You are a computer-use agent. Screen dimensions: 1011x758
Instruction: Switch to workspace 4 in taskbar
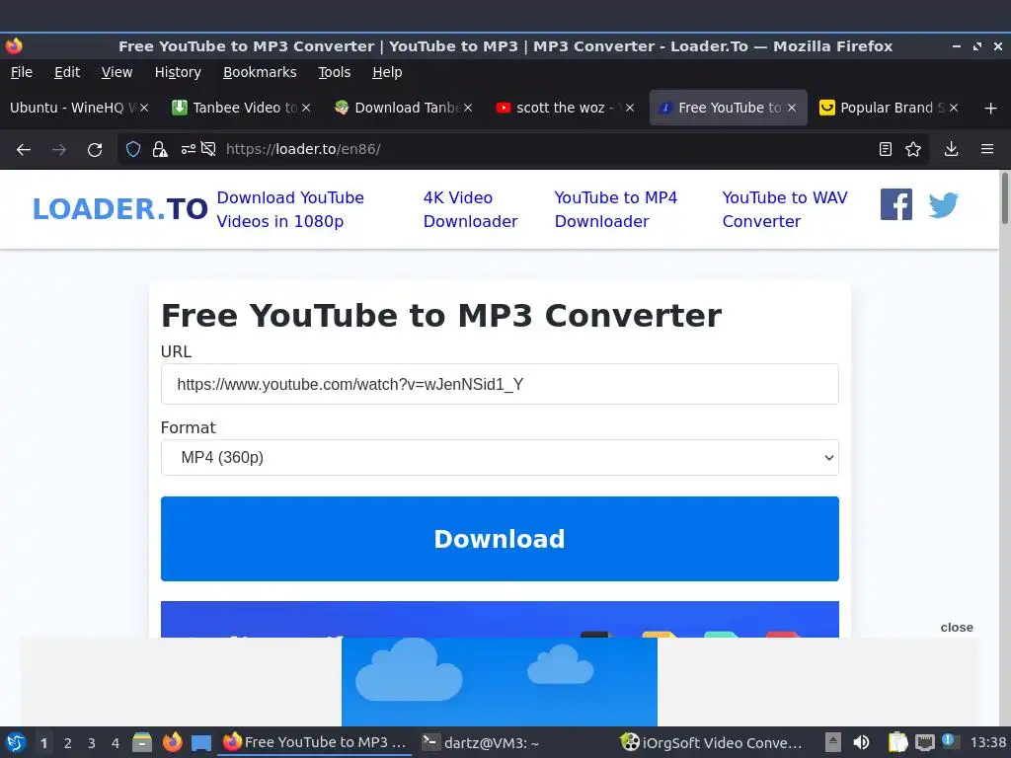tap(116, 743)
